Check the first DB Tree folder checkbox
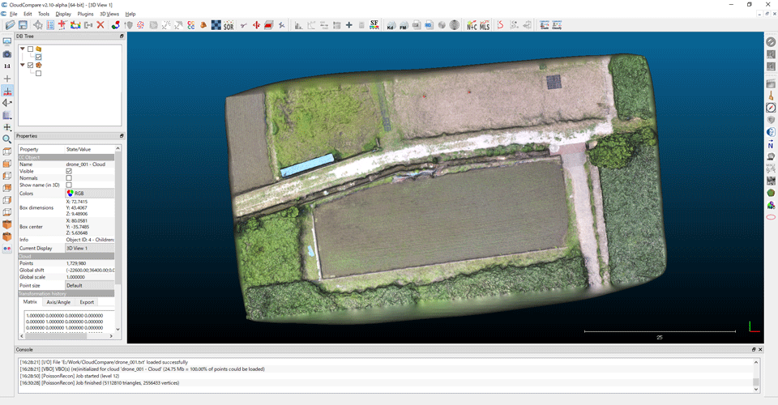 click(30, 49)
